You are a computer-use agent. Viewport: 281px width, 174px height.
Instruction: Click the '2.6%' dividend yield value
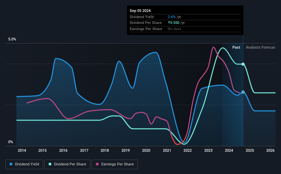(171, 17)
